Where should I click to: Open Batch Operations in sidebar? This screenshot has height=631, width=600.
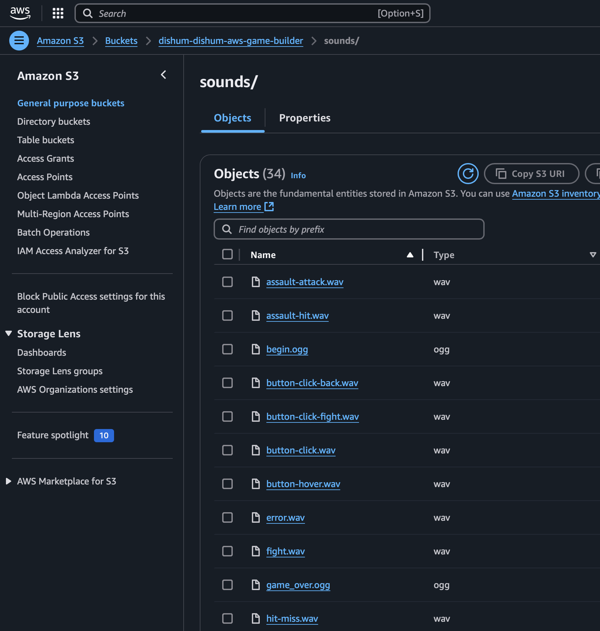tap(53, 233)
